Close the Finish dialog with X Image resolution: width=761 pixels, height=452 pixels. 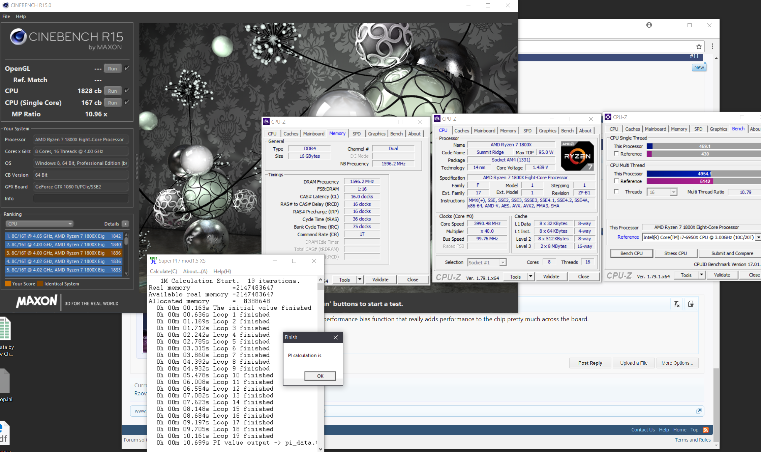tap(336, 337)
